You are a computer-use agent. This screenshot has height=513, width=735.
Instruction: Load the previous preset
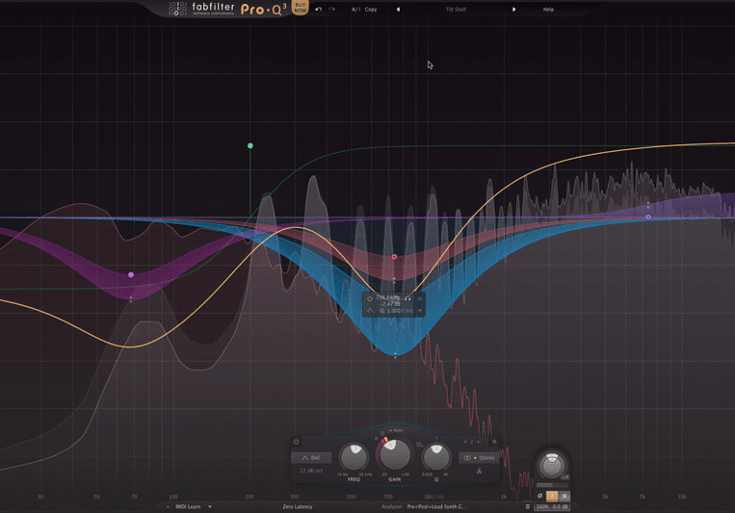pyautogui.click(x=398, y=10)
